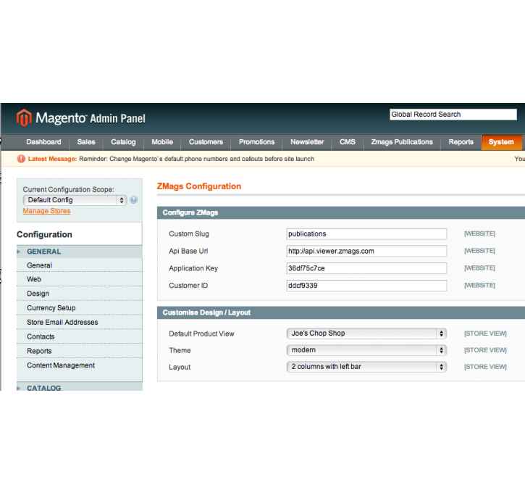Screen dimensions: 525x493
Task: Click the Custom Slug label
Action: [x=189, y=234]
